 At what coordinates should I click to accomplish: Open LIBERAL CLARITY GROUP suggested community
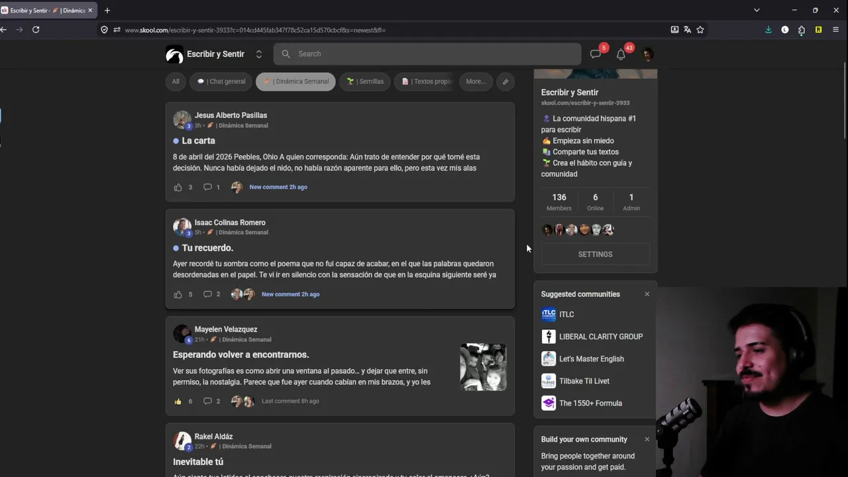(592, 337)
